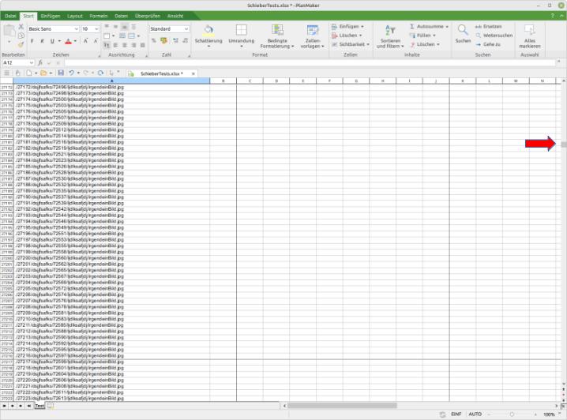Align cell content to top
Image resolution: width=567 pixels, height=420 pixels.
pyautogui.click(x=107, y=26)
